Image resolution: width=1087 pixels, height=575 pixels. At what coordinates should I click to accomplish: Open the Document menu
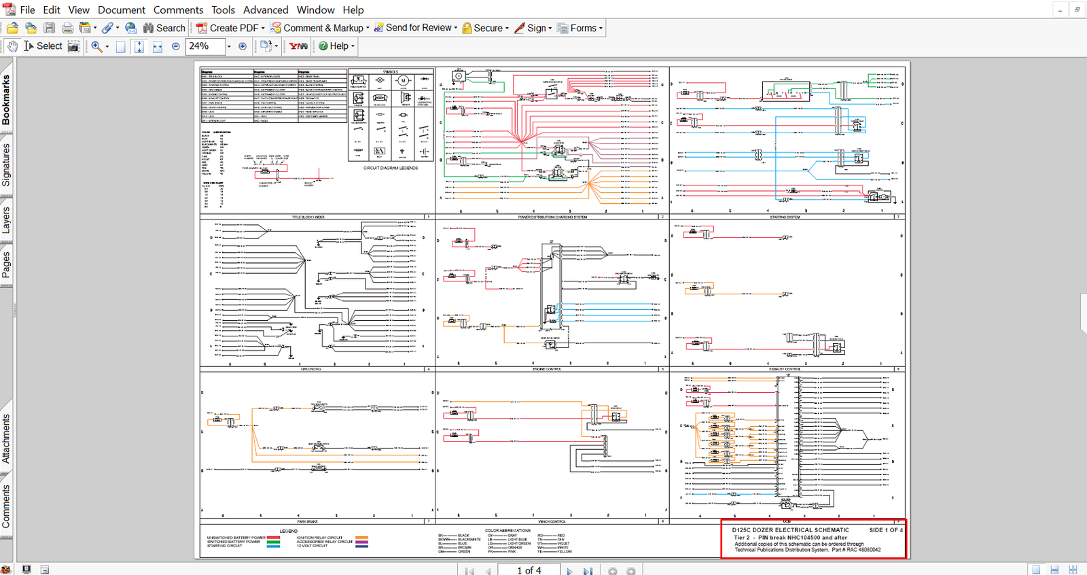coord(121,10)
